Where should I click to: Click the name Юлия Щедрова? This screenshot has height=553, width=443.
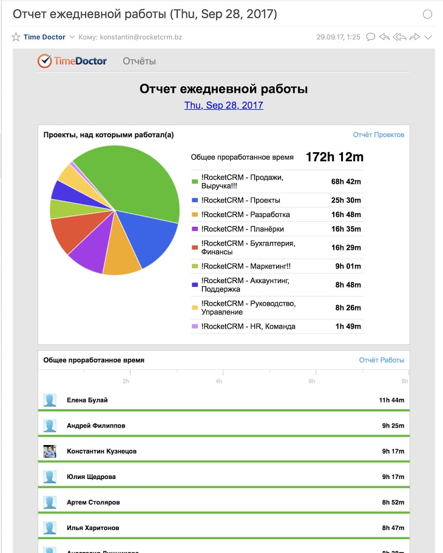[92, 477]
